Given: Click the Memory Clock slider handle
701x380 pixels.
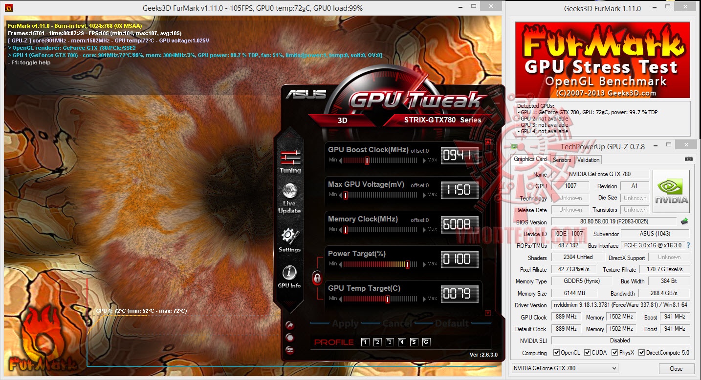Looking at the screenshot, I should point(346,230).
